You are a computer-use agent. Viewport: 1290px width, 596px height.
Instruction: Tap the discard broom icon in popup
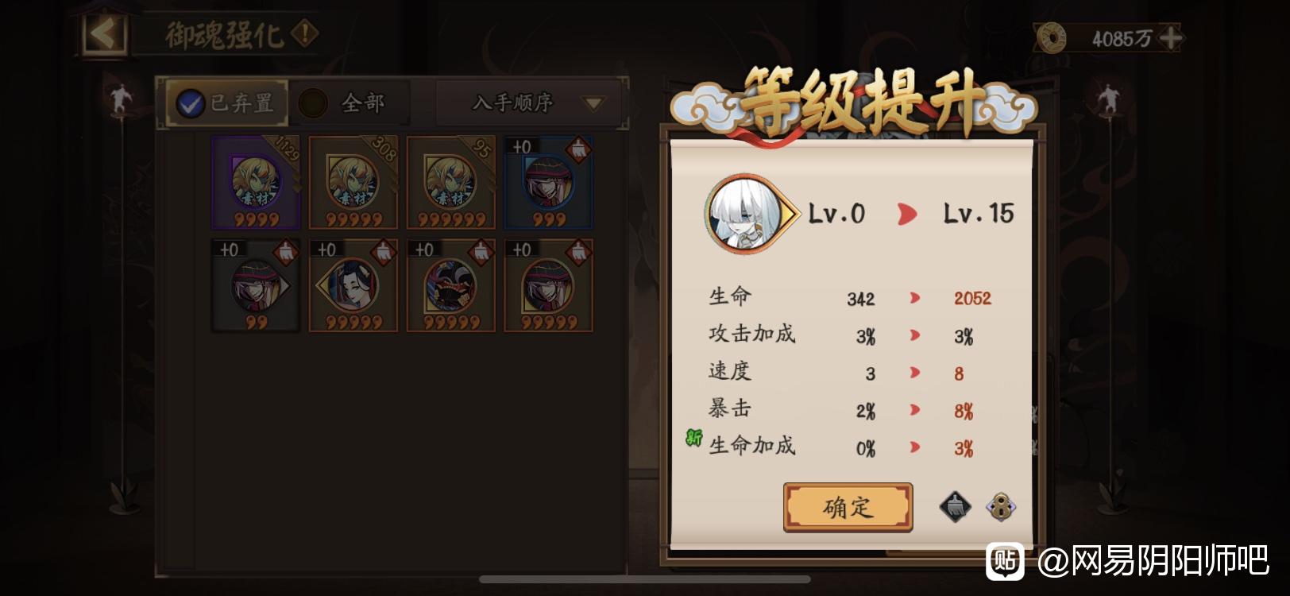956,506
